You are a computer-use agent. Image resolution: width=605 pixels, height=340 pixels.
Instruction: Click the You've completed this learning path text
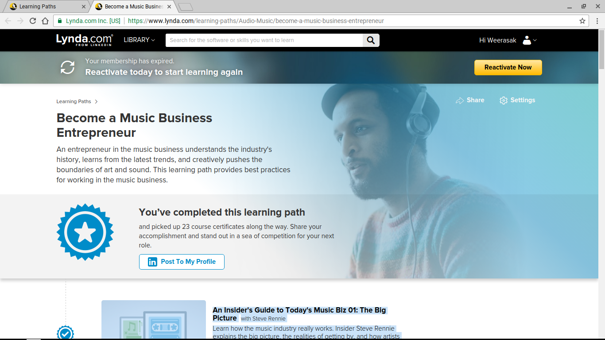[x=222, y=212]
